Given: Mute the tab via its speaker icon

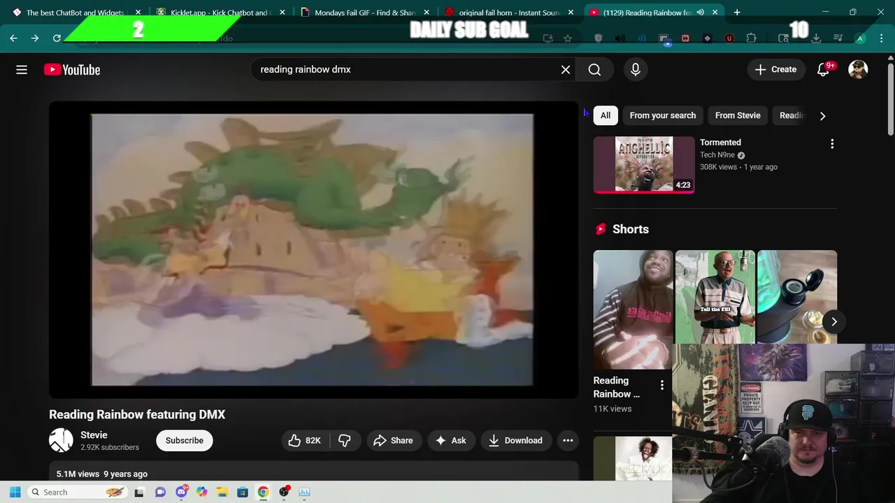Looking at the screenshot, I should 701,12.
